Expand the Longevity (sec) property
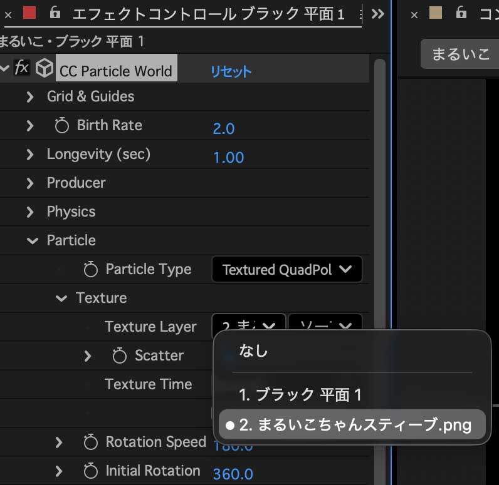This screenshot has height=485, width=499. point(29,155)
